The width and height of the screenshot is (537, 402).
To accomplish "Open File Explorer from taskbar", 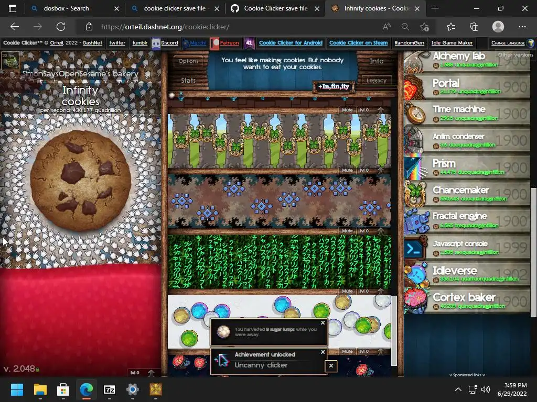I will [x=40, y=389].
